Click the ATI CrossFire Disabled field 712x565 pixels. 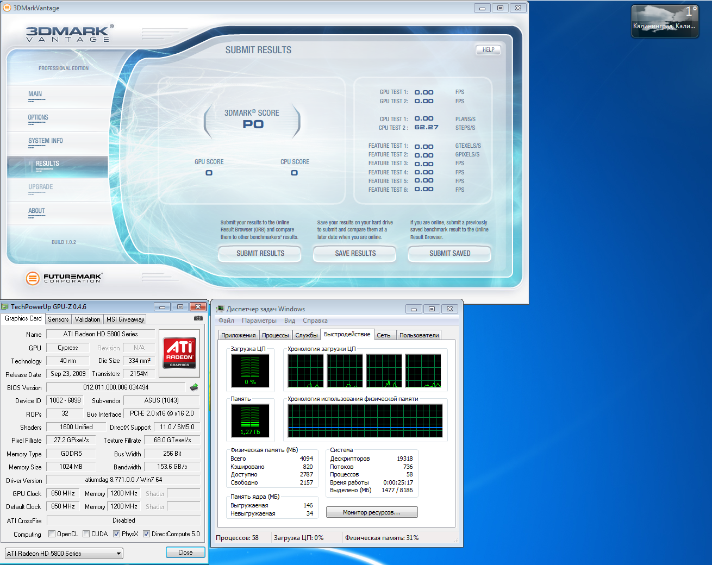pyautogui.click(x=123, y=520)
